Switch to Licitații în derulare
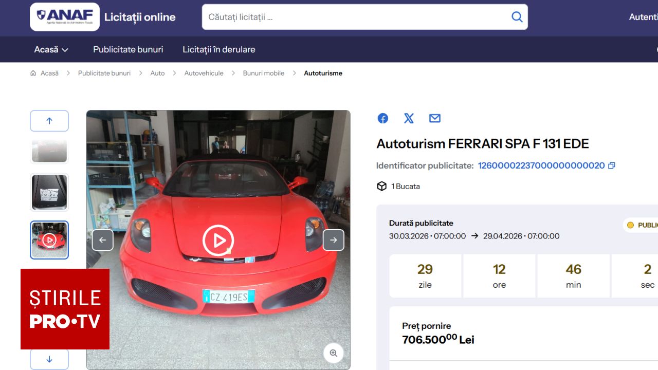The height and width of the screenshot is (370, 658). click(x=218, y=49)
